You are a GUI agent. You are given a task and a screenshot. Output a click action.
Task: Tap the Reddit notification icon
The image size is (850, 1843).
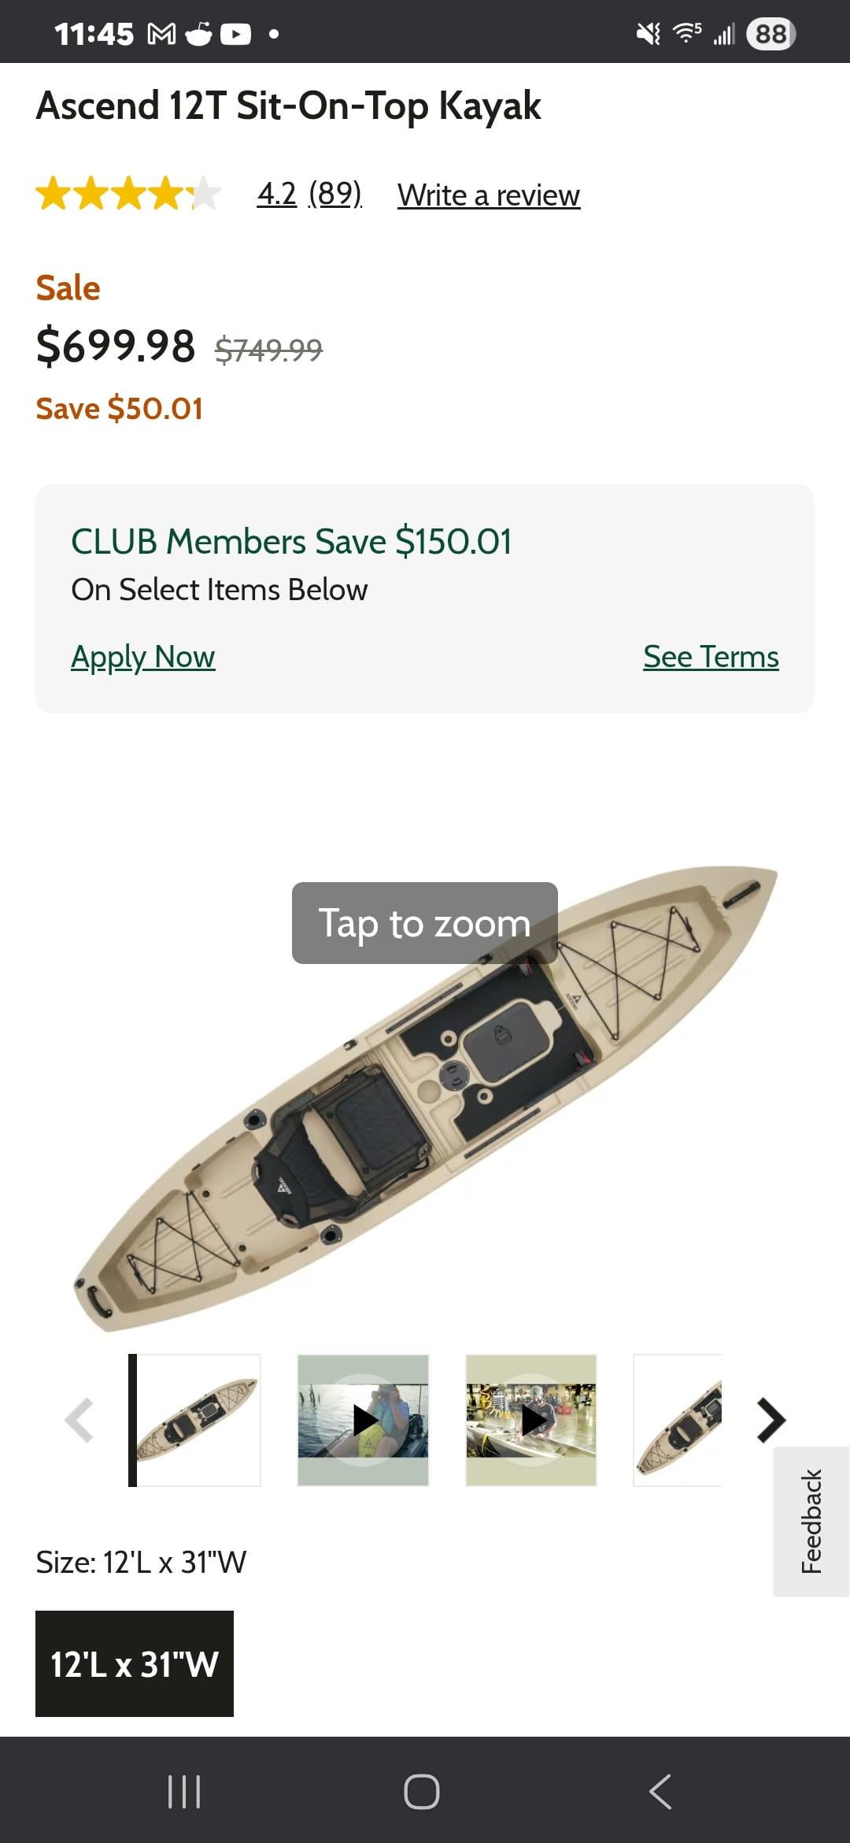(198, 34)
